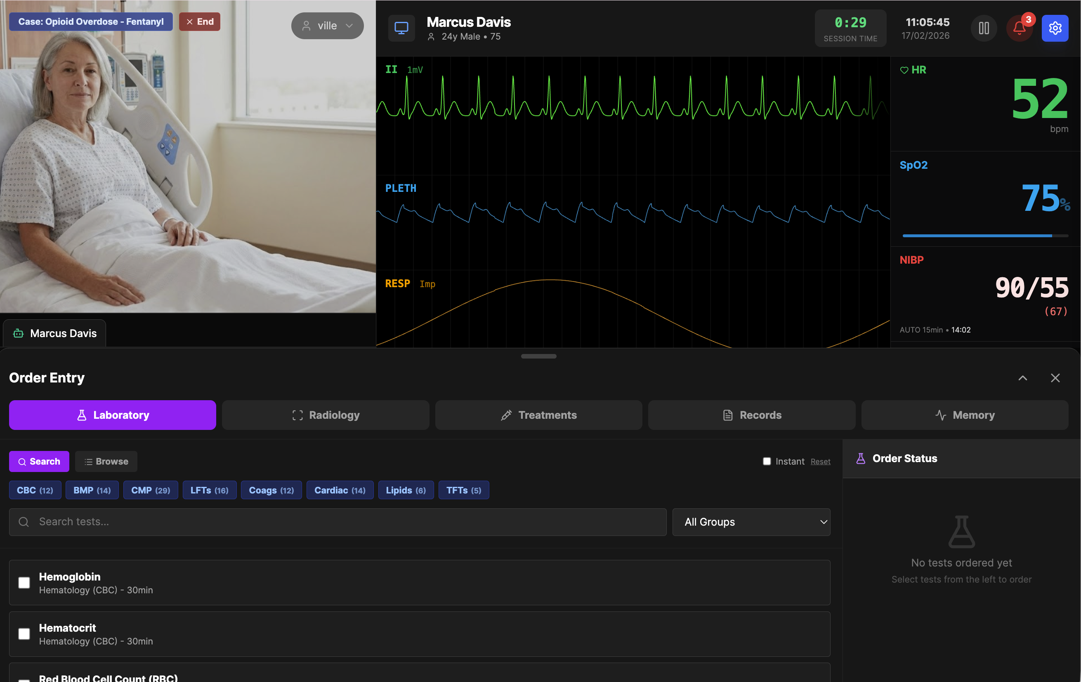The width and height of the screenshot is (1081, 682).
Task: Open the All Groups dropdown
Action: tap(751, 522)
